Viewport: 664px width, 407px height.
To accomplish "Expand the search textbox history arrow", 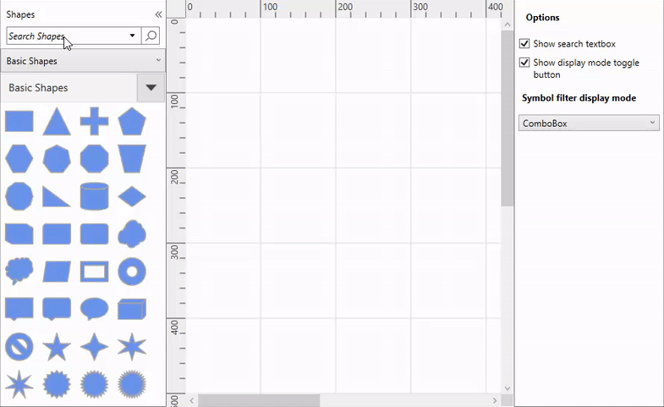I will (x=133, y=36).
